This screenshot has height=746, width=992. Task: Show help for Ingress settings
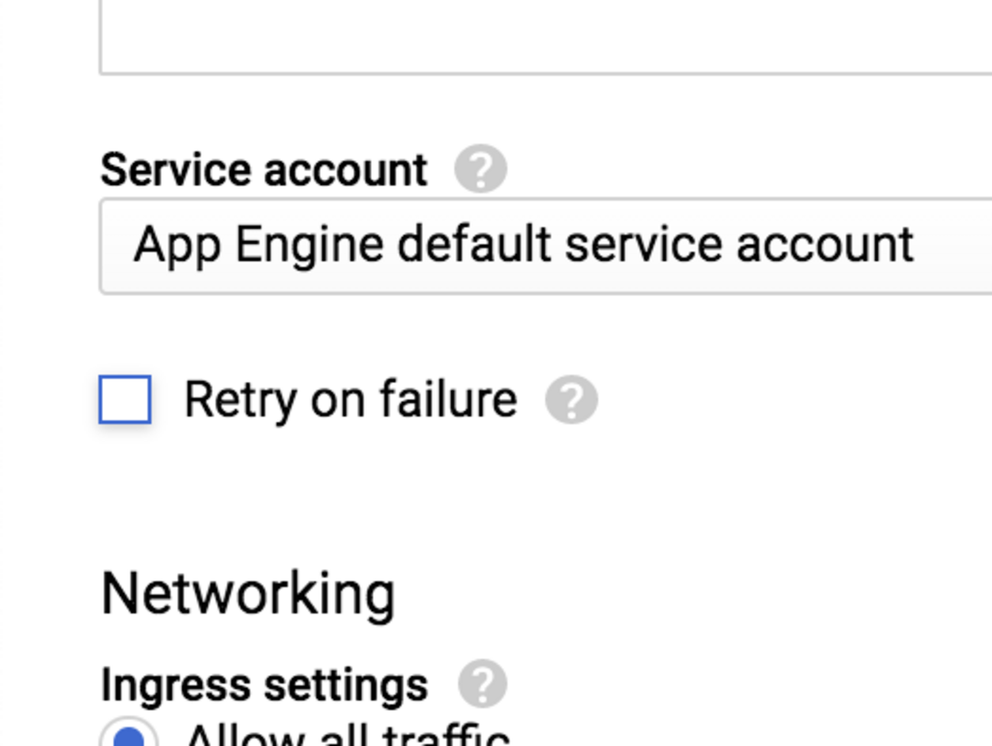point(482,683)
